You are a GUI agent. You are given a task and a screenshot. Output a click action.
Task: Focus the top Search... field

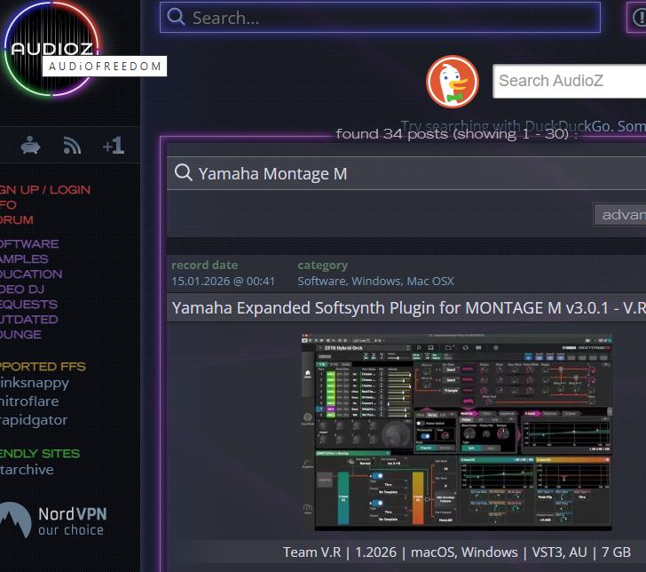tap(380, 18)
